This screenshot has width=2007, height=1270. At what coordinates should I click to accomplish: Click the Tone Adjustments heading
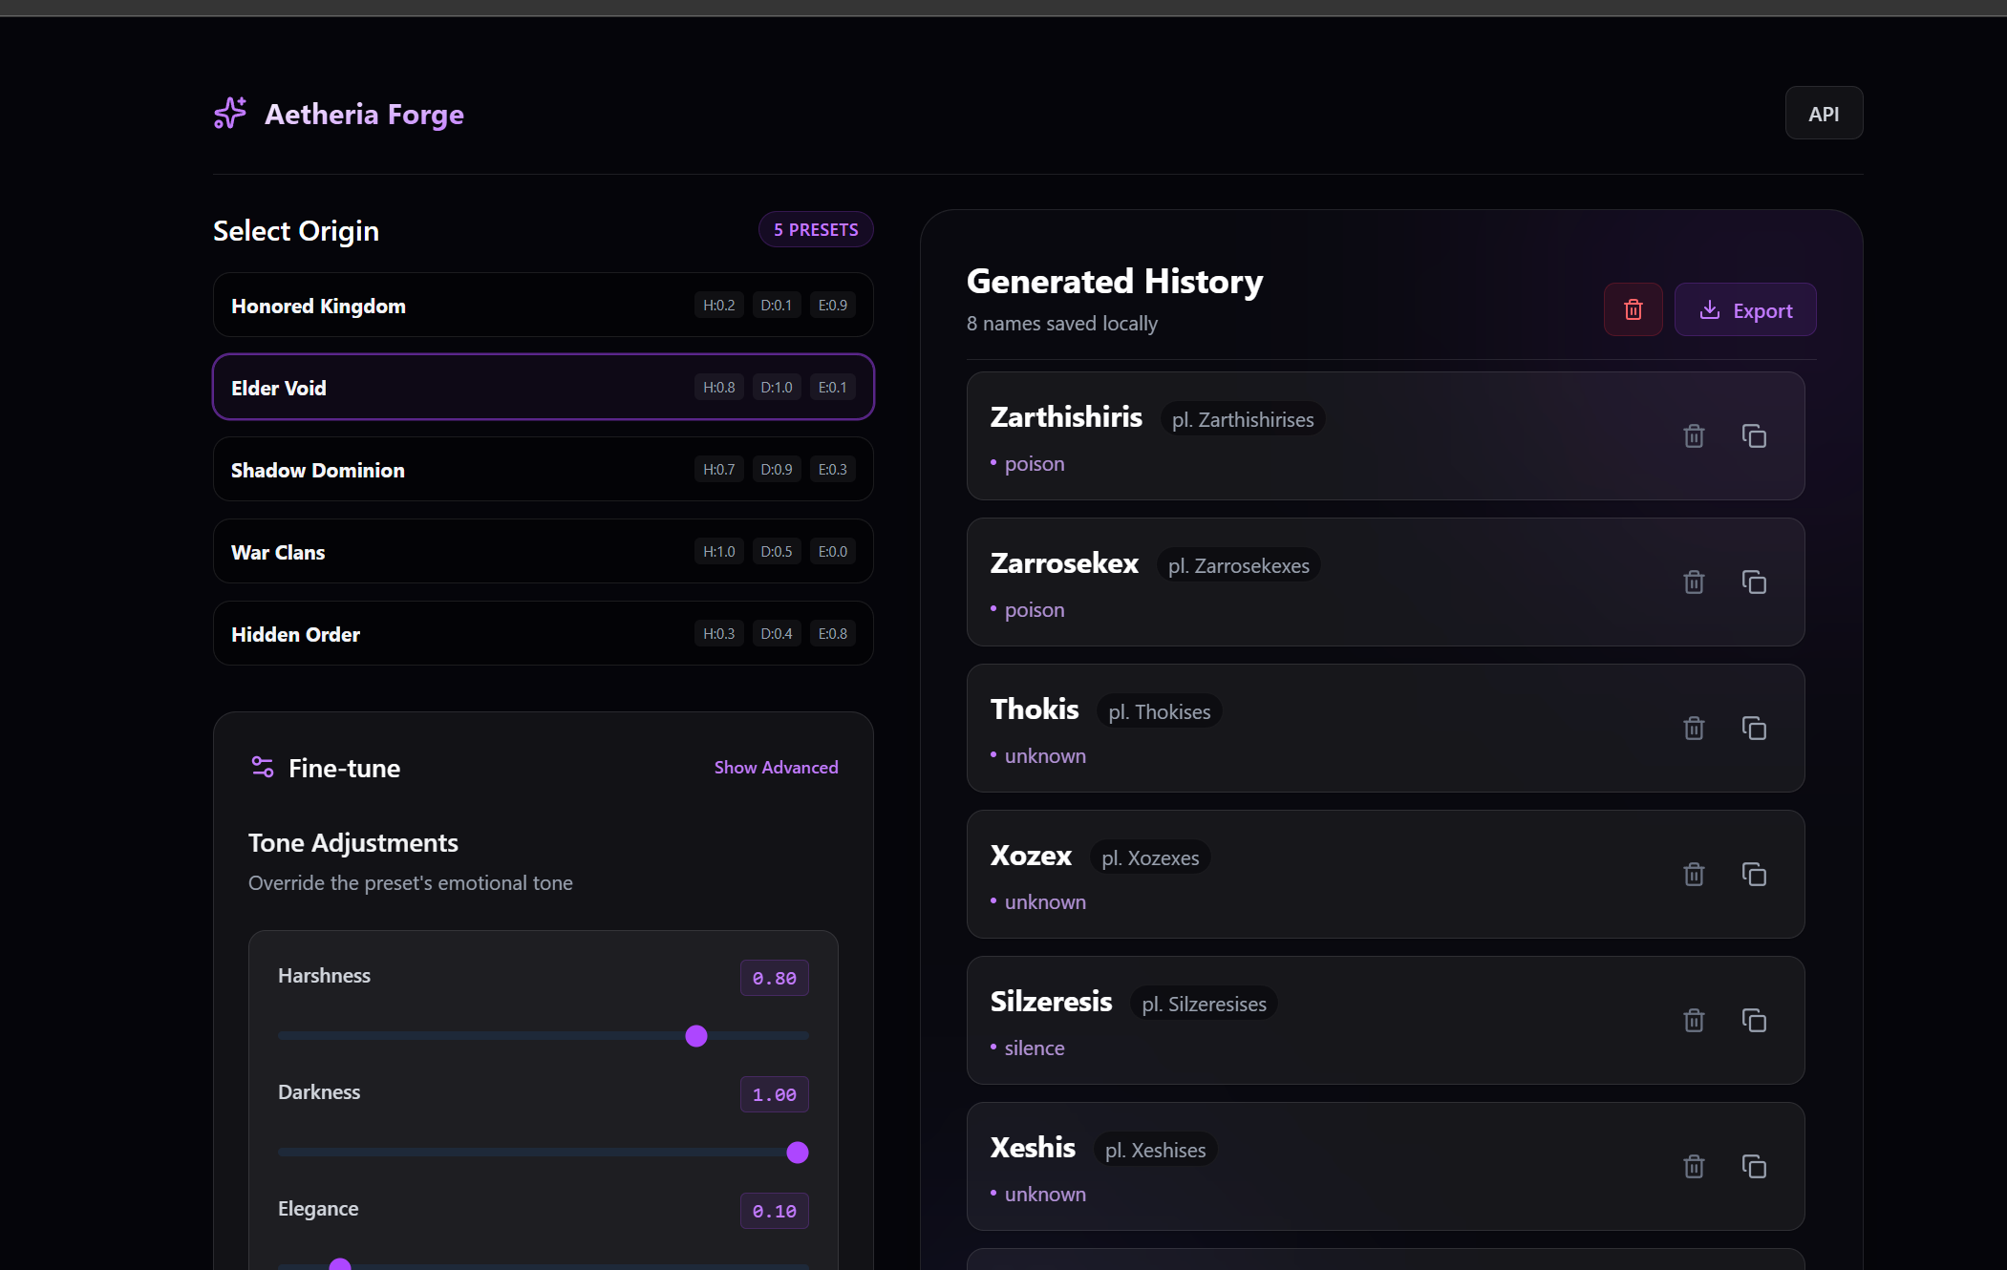coord(353,843)
